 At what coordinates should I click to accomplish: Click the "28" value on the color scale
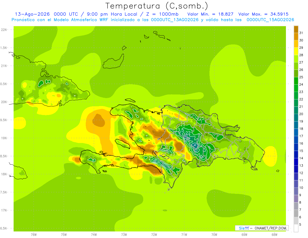coord(301,55)
